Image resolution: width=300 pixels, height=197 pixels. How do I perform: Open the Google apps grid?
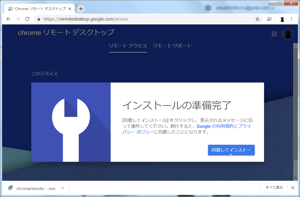[x=274, y=34]
